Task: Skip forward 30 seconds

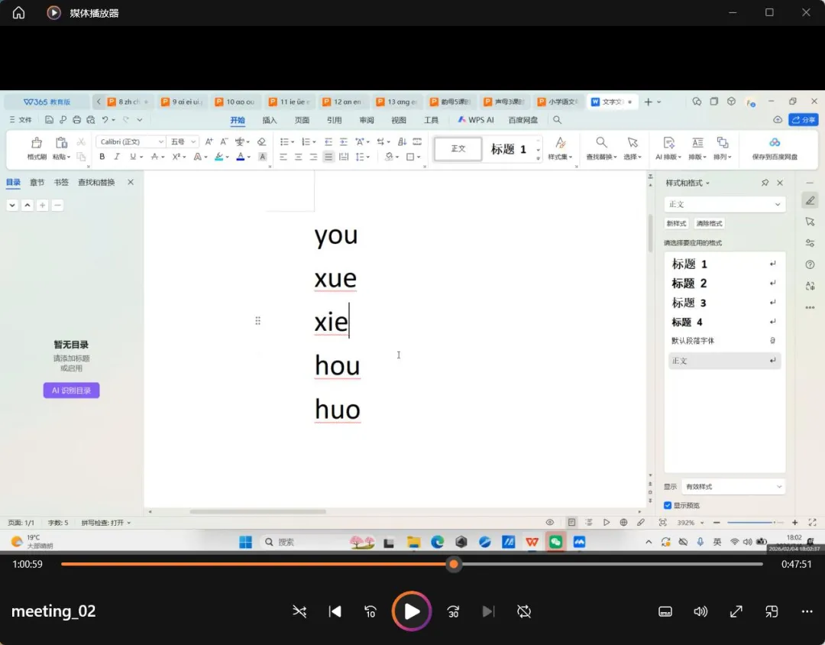Action: (x=453, y=611)
